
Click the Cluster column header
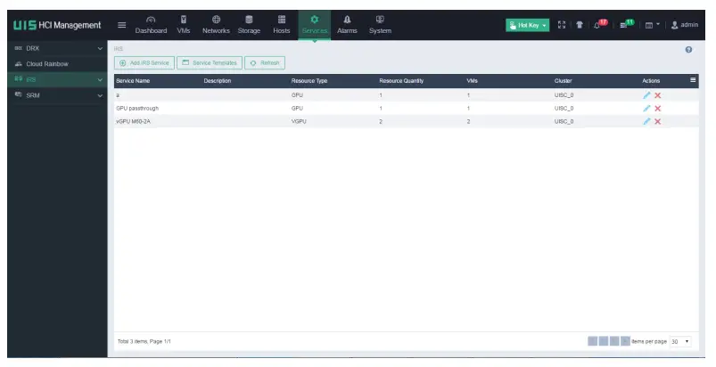pyautogui.click(x=563, y=81)
